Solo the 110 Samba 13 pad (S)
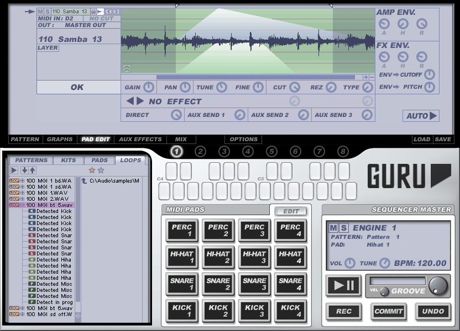The image size is (460, 331). [x=48, y=12]
